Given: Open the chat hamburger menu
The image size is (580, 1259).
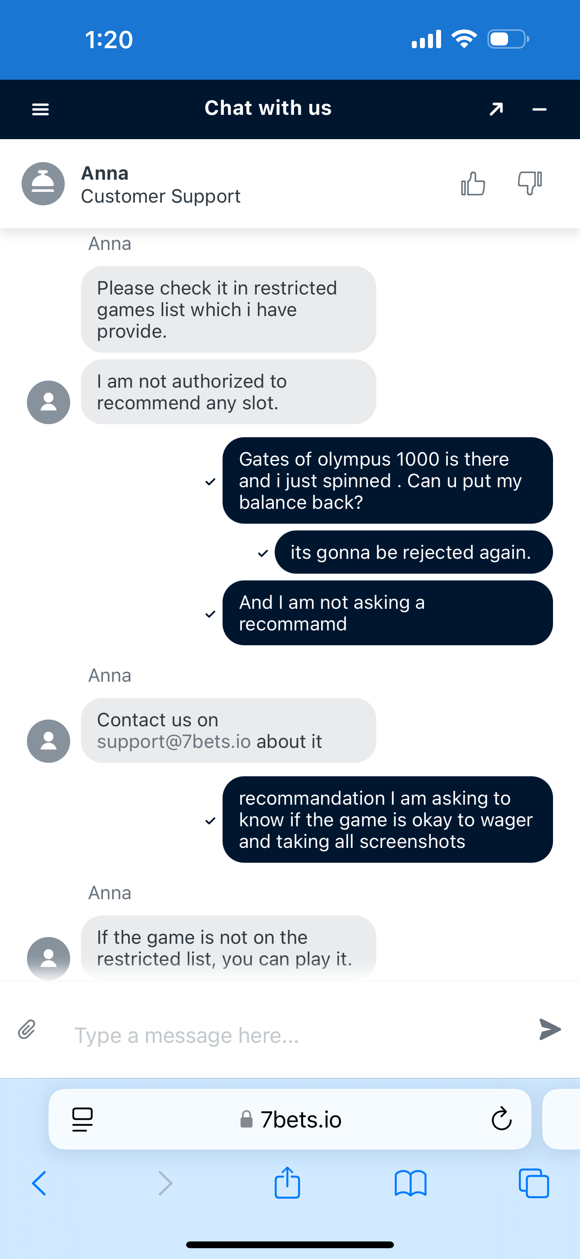Looking at the screenshot, I should click(40, 109).
